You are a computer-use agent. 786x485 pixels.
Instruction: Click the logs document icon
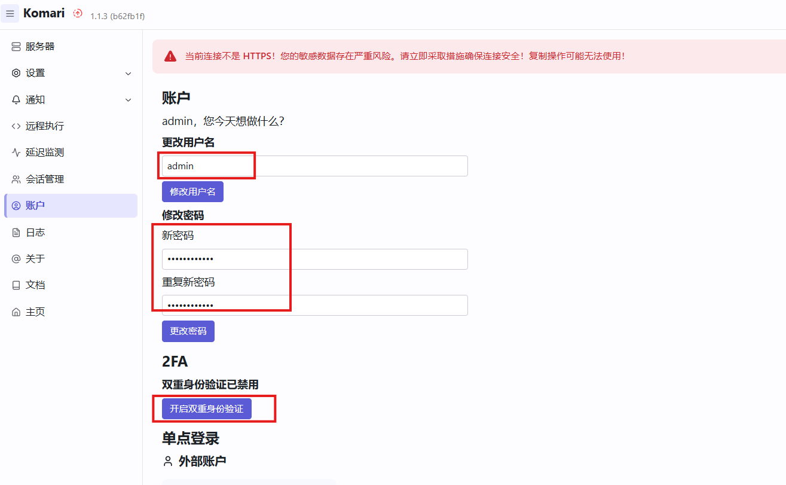[16, 233]
